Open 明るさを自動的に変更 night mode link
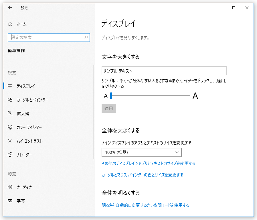 (145, 205)
